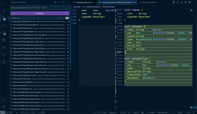197x114 pixels.
Task: Open the Explorer view in activity bar
Action: click(x=4, y=11)
